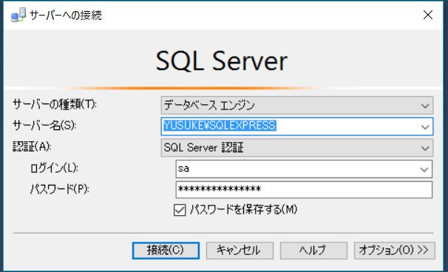The height and width of the screenshot is (272, 448).
Task: Expand the ログイン dropdown arrow
Action: [424, 169]
